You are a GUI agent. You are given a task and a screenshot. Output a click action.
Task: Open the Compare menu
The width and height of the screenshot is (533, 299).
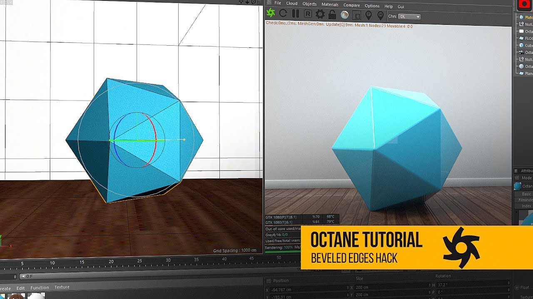(351, 5)
